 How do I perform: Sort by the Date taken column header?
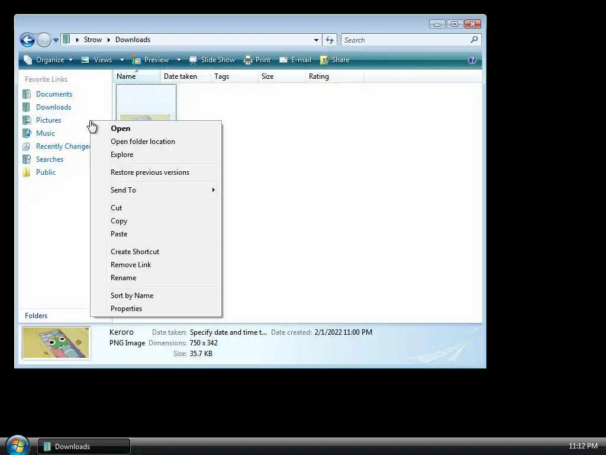click(x=185, y=76)
